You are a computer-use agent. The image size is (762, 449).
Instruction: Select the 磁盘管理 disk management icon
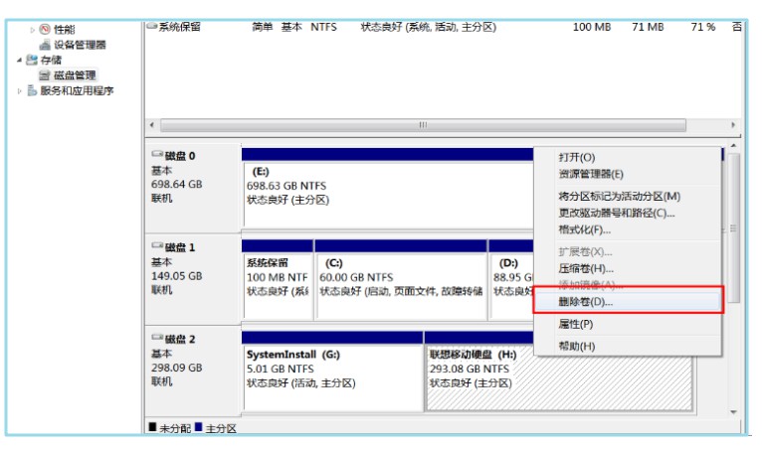(x=45, y=75)
